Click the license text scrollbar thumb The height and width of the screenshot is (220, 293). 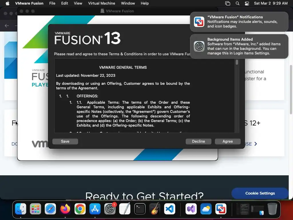coord(237,62)
